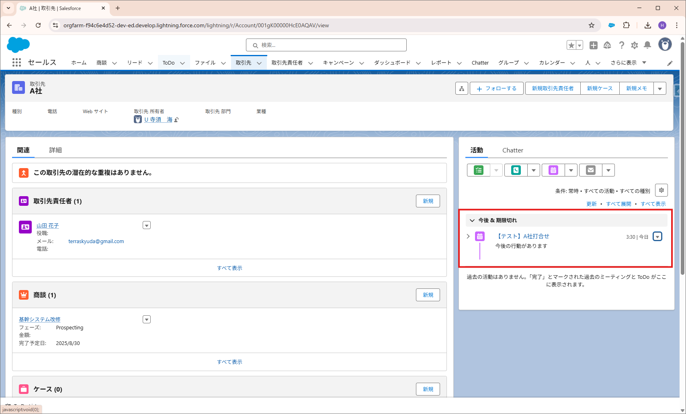Click 新規ケース button
The image size is (686, 414).
(x=600, y=88)
